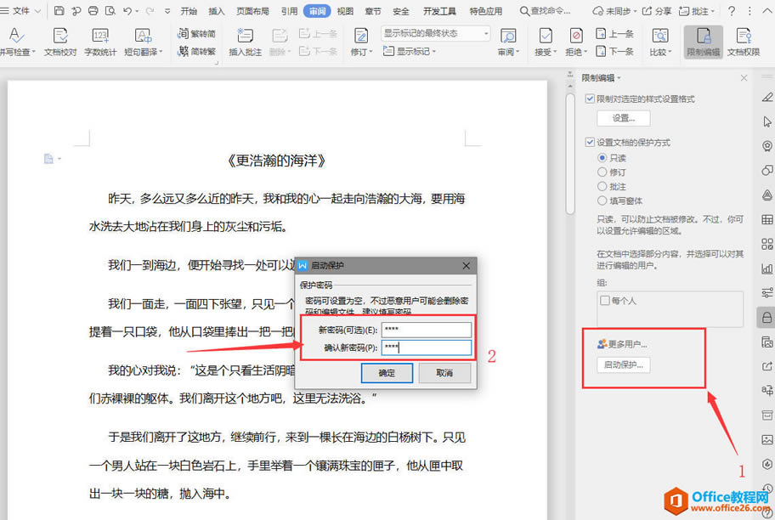Toggle 设置文档的保护方式 checkbox
The image size is (775, 520).
[x=590, y=142]
